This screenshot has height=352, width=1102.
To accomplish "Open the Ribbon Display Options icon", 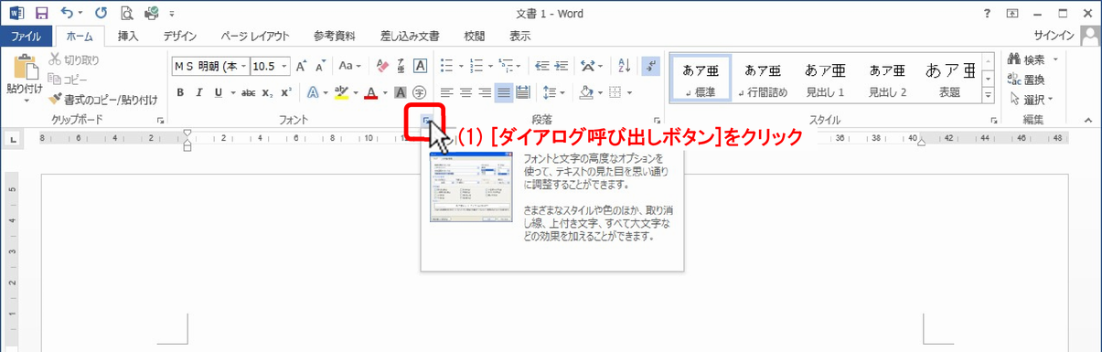I will [1012, 14].
